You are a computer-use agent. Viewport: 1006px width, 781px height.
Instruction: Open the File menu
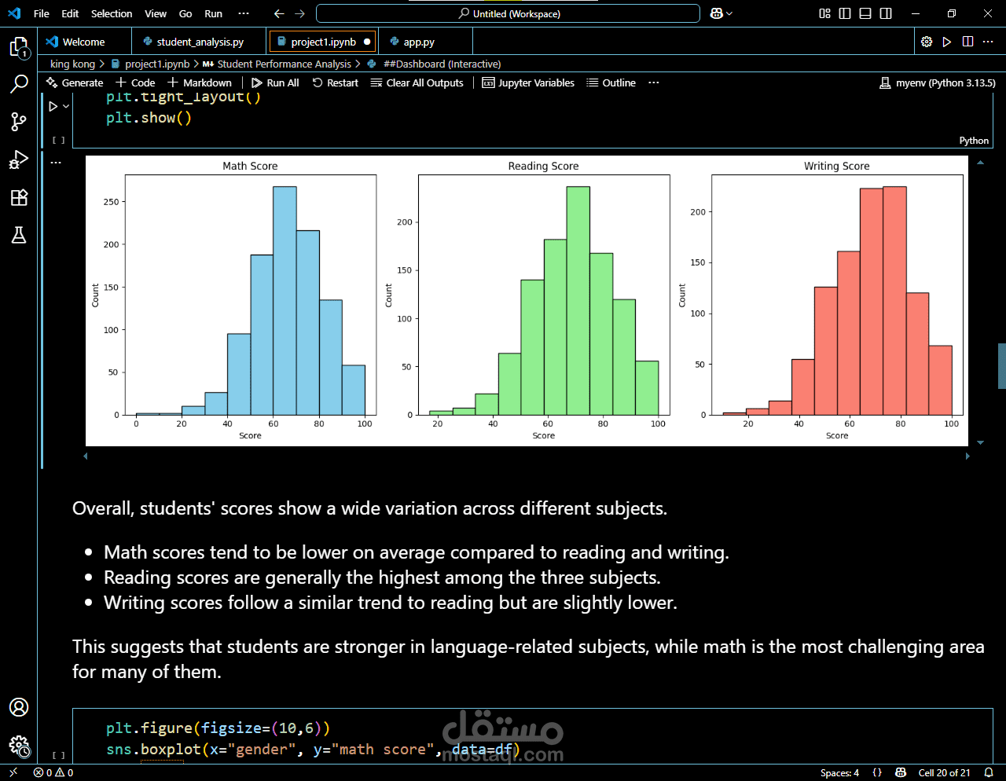pos(42,13)
